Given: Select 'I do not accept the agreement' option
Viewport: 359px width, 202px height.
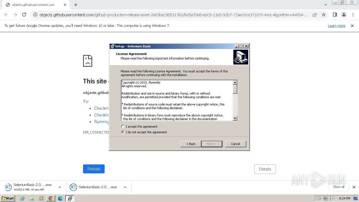Looking at the screenshot, I should [123, 132].
